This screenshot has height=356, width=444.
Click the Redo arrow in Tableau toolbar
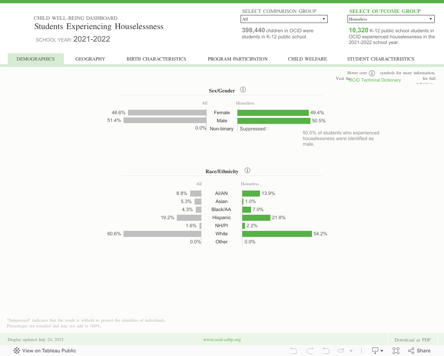[310, 351]
